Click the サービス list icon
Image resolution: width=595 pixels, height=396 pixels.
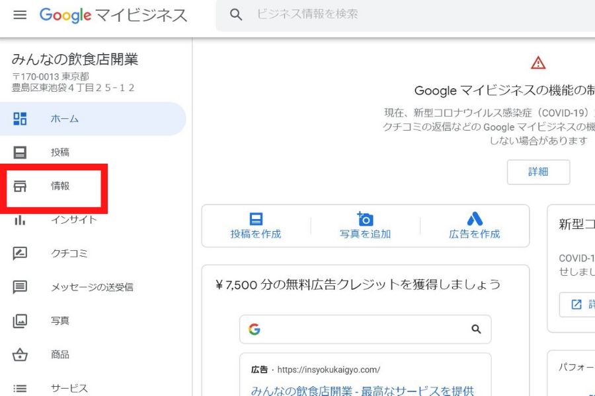pyautogui.click(x=20, y=388)
